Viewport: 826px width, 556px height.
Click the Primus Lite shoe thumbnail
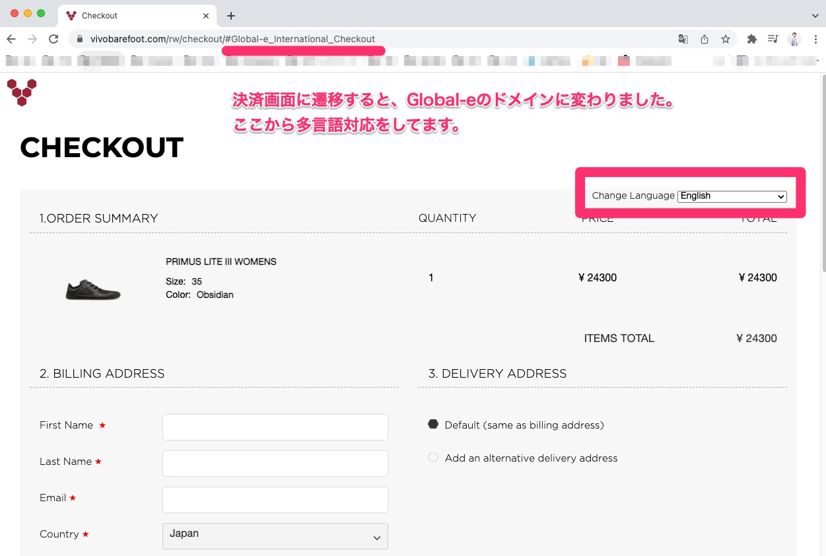(93, 289)
